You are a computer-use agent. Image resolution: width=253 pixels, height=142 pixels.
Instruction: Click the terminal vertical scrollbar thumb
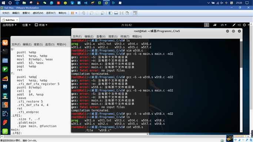tap(241, 54)
